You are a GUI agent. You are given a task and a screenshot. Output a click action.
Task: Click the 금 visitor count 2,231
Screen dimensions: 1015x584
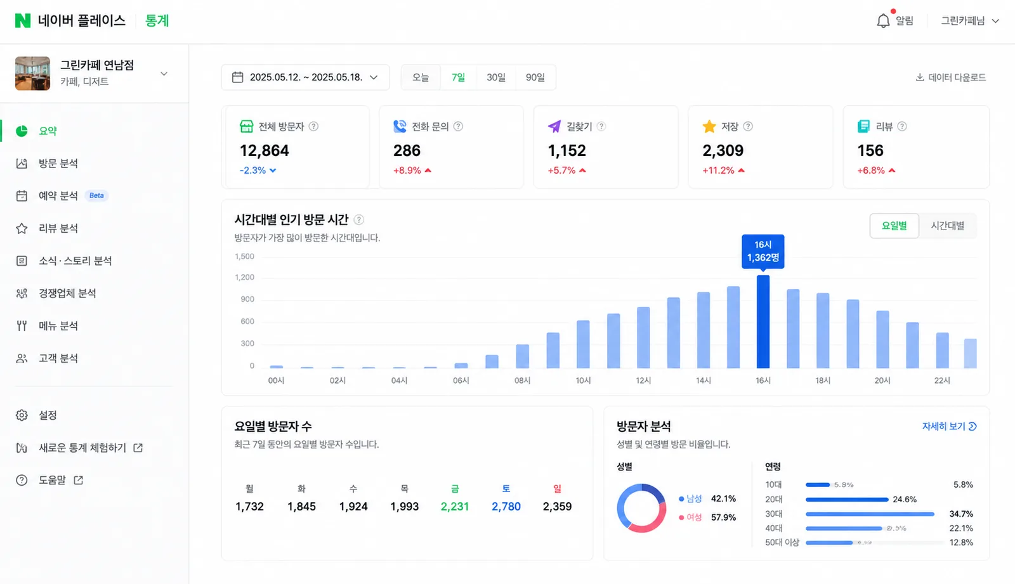pyautogui.click(x=455, y=507)
